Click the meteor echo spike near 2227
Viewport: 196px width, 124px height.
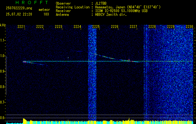click(129, 60)
